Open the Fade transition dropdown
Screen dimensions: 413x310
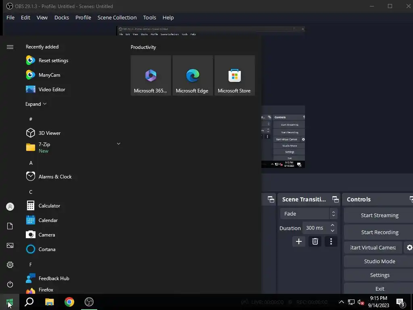(x=309, y=214)
